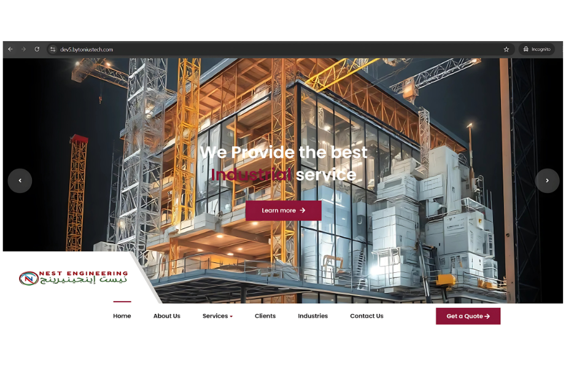The height and width of the screenshot is (368, 566).
Task: Go to previous hero slide
Action: coord(20,181)
